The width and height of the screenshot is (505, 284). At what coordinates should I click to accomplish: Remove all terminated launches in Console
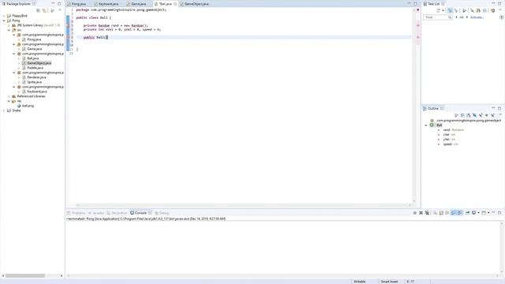pos(427,213)
